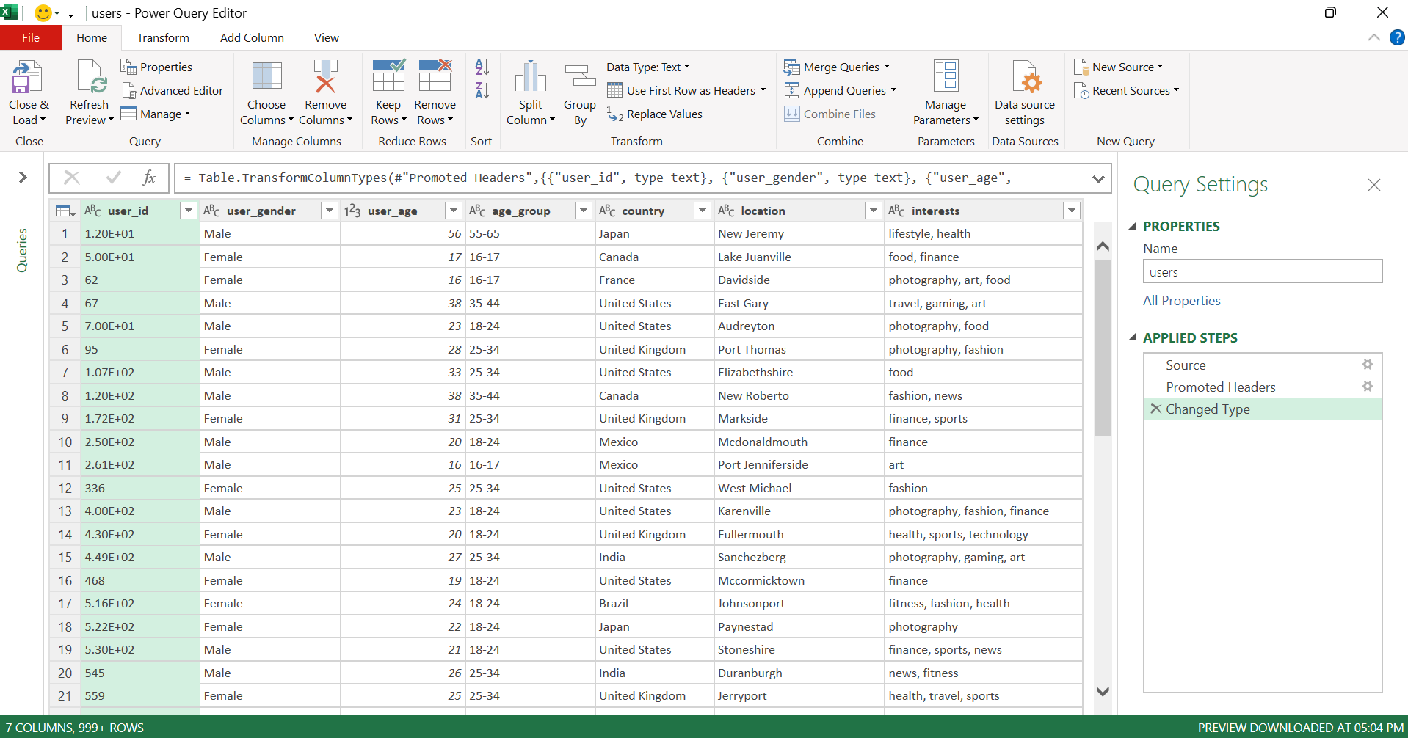Viewport: 1408px width, 738px height.
Task: Click the All Properties link
Action: pyautogui.click(x=1181, y=301)
